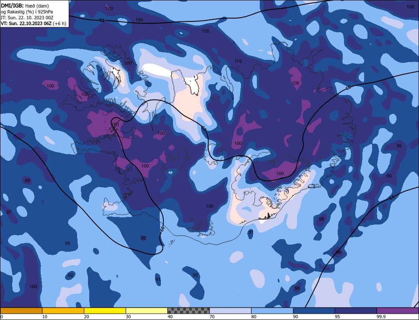
Task: Click the "68" height contour label
Action: pyautogui.click(x=102, y=20)
